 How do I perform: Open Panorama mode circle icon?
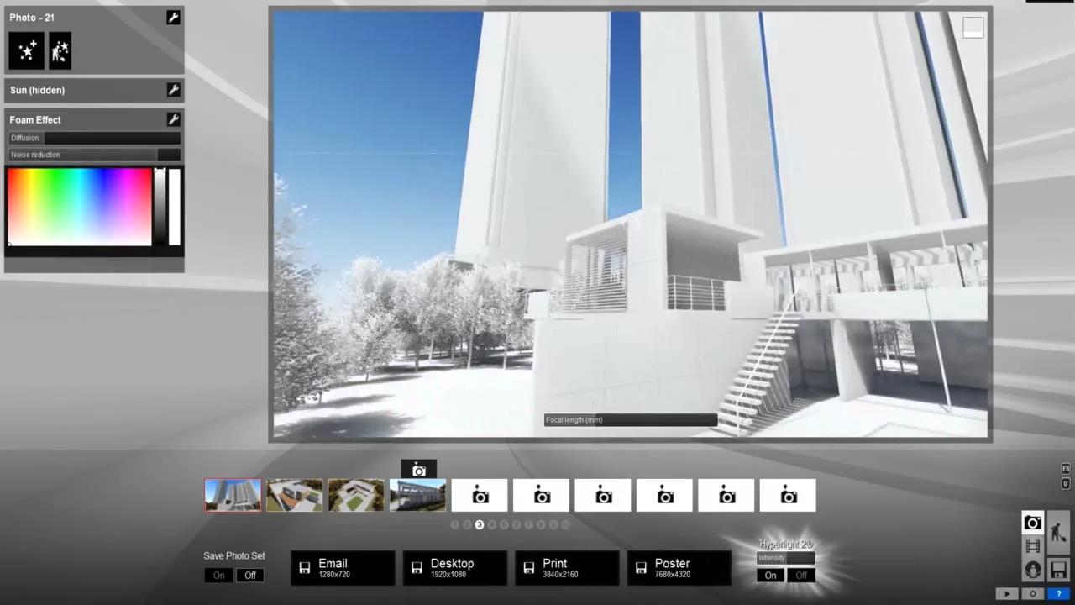tap(1033, 569)
